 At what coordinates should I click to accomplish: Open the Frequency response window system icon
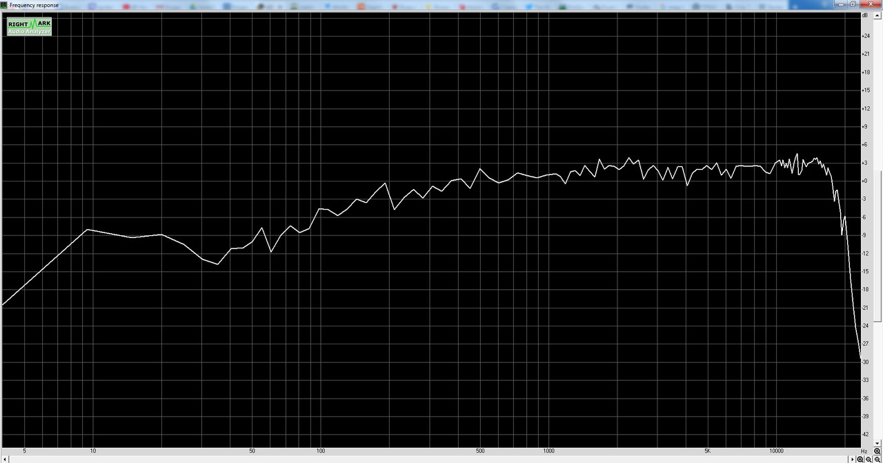tap(4, 5)
